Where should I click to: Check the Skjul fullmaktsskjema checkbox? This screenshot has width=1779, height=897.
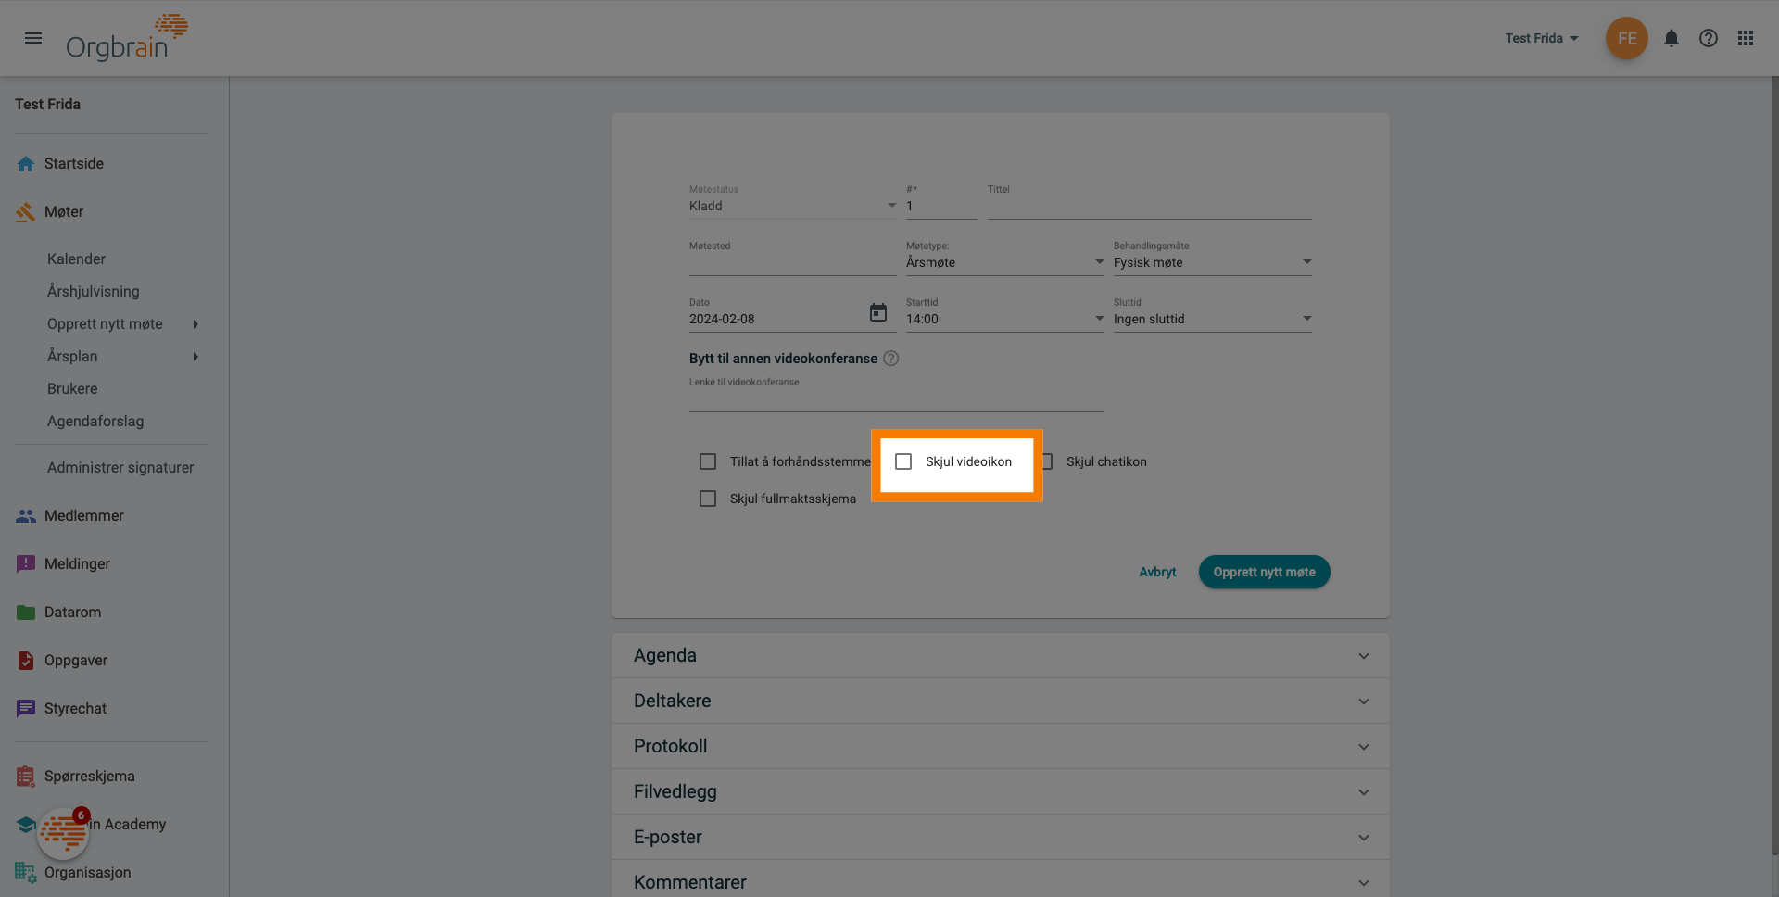pos(708,499)
